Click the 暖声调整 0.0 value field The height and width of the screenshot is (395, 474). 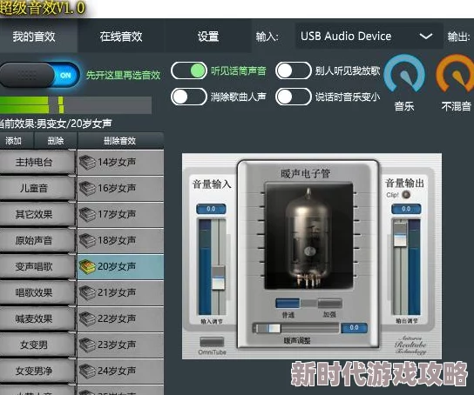(354, 328)
